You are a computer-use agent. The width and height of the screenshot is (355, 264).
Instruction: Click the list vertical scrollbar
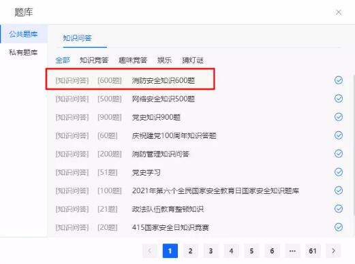(x=354, y=145)
